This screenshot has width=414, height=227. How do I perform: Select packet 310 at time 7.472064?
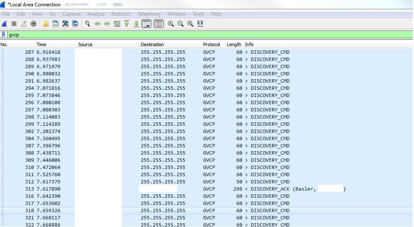206,167
